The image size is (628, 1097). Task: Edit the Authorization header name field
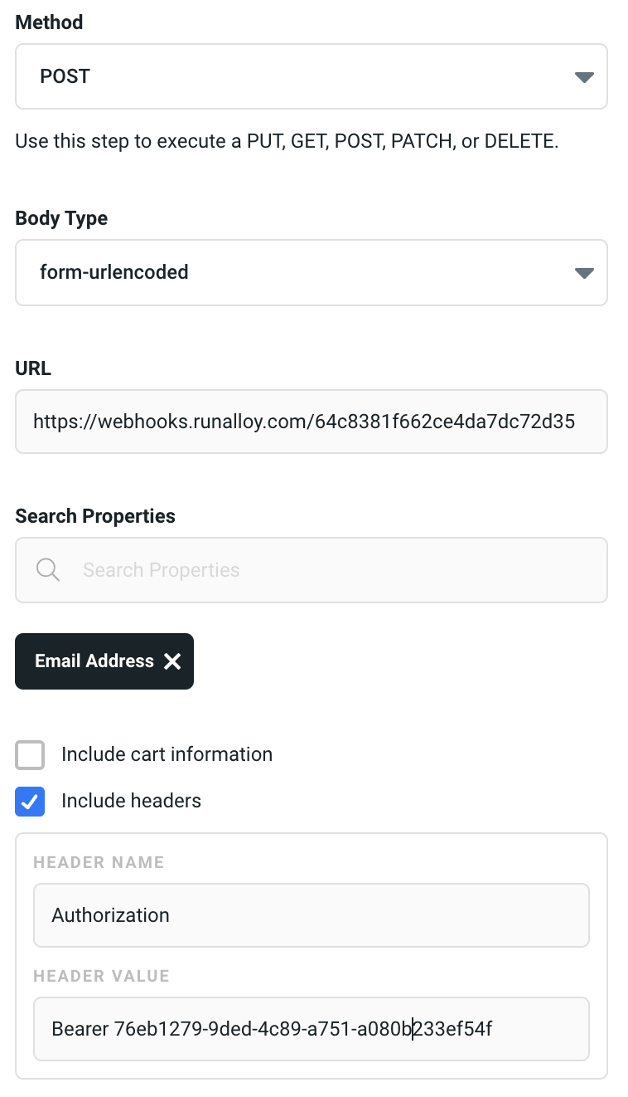[x=311, y=915]
